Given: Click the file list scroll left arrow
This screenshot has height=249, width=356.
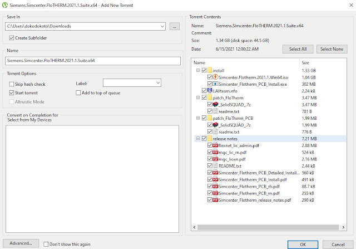Looking at the screenshot, I should [x=194, y=227].
